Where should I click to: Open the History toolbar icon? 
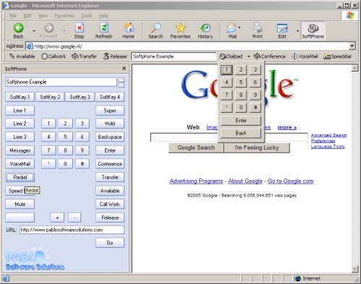(205, 28)
